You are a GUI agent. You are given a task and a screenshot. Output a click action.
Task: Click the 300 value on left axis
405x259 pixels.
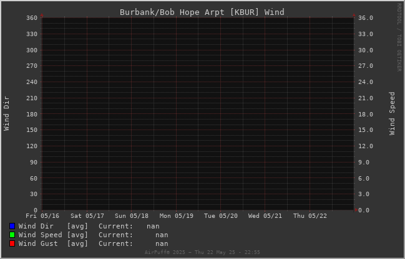click(x=32, y=50)
